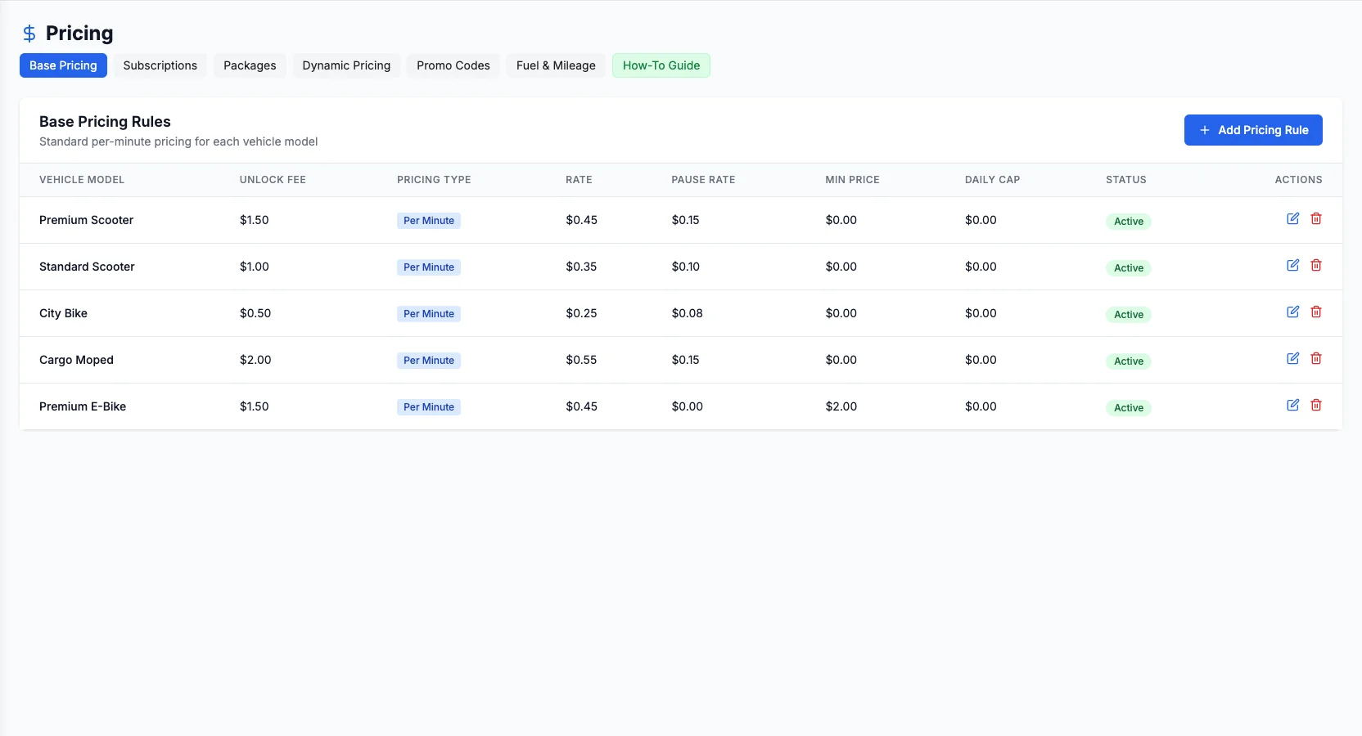
Task: Click the $1.00 unlock fee for Standard Scooter
Action: [255, 267]
